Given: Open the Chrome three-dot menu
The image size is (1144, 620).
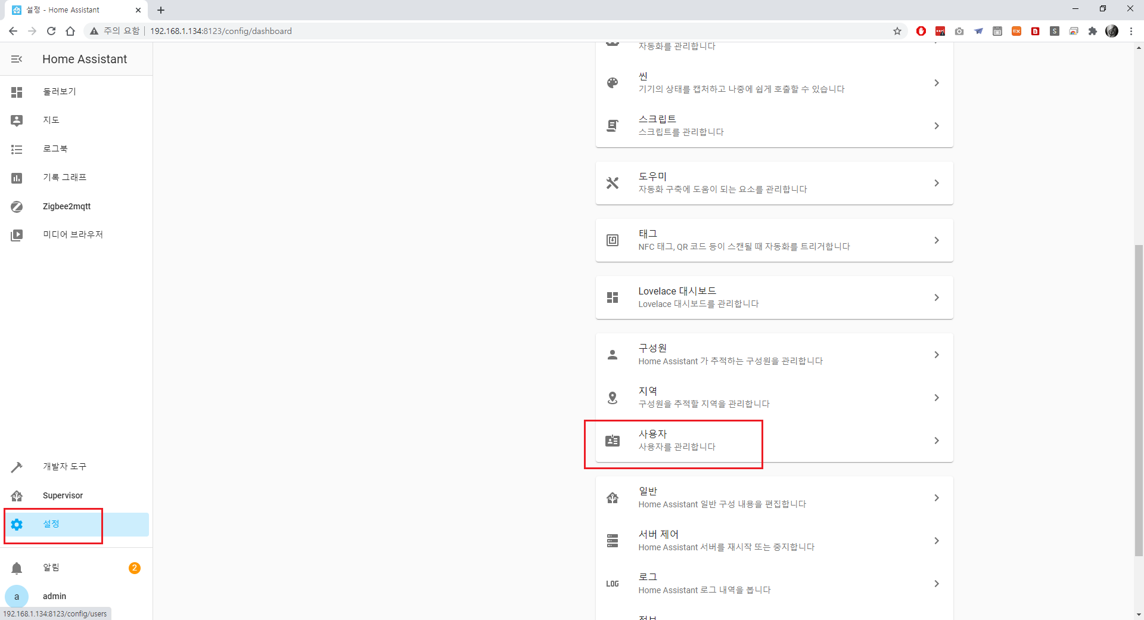Looking at the screenshot, I should 1131,31.
